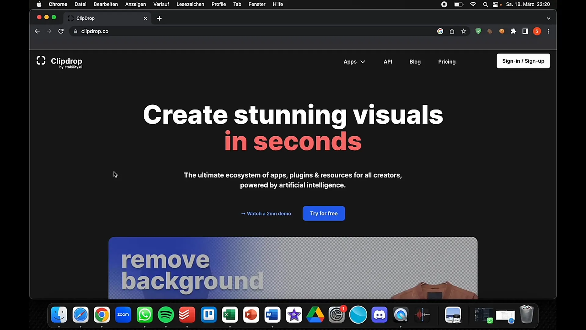Open QuickTime Player from the dock
This screenshot has width=586, height=330.
(x=401, y=315)
